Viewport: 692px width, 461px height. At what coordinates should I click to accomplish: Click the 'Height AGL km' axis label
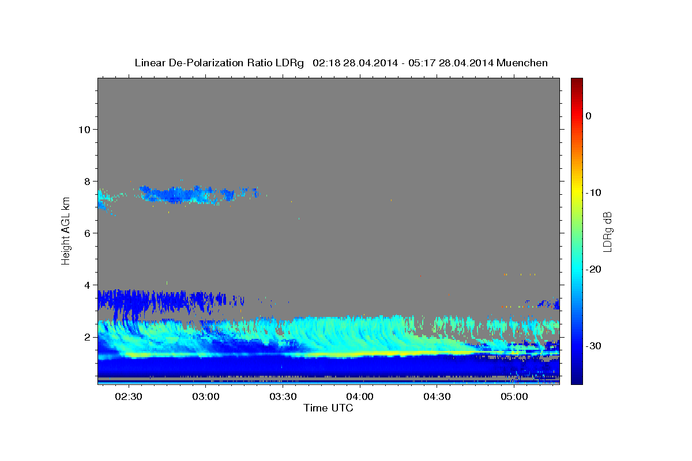tap(66, 231)
